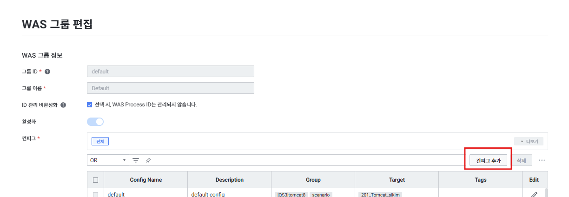Click the 삭제 button
This screenshot has height=197, width=569.
pyautogui.click(x=521, y=160)
